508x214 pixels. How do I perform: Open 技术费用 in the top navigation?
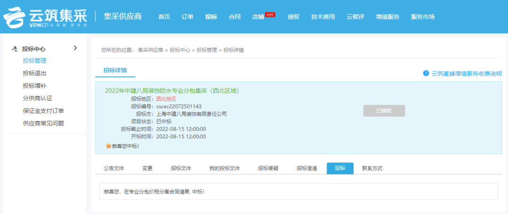(x=323, y=17)
